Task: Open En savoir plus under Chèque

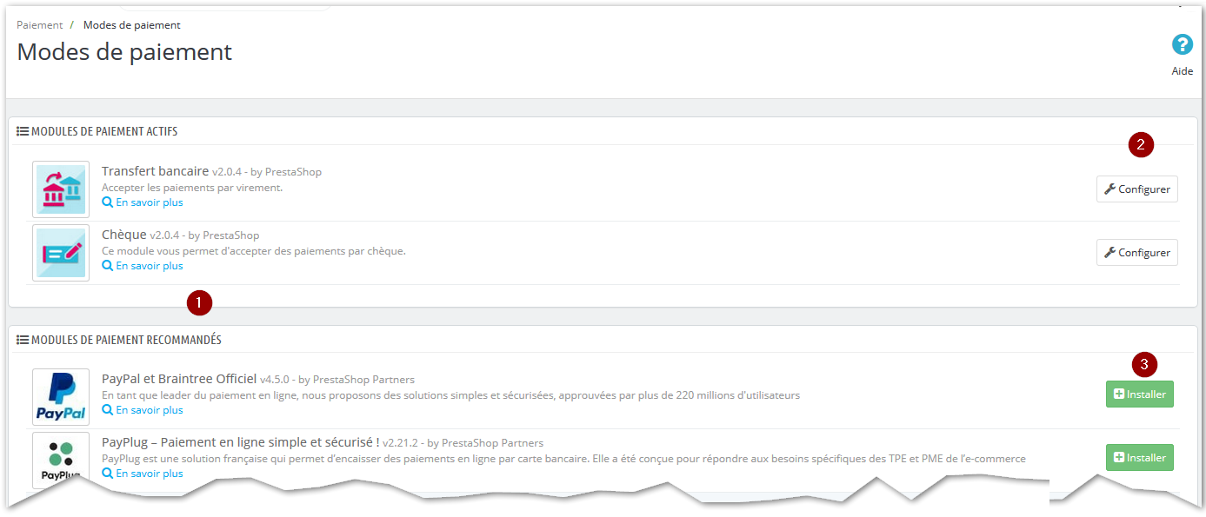Action: (143, 266)
